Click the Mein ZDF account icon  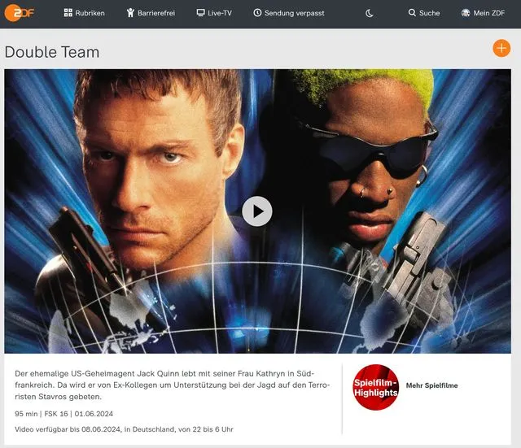click(x=466, y=13)
